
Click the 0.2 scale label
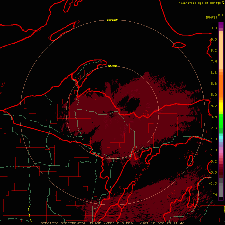214,161
